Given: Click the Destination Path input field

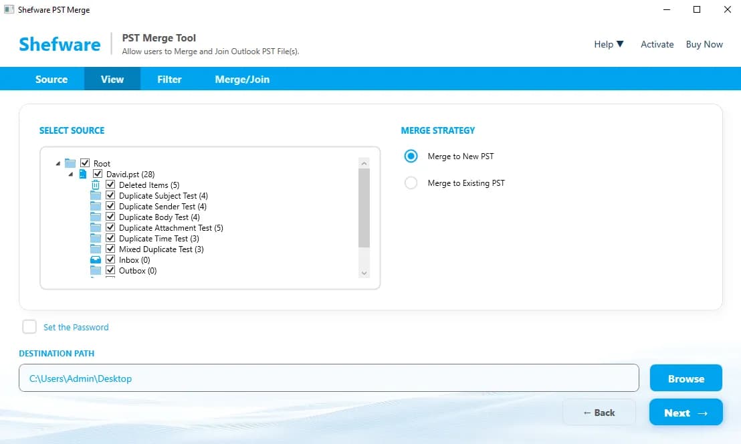Looking at the screenshot, I should click(329, 378).
